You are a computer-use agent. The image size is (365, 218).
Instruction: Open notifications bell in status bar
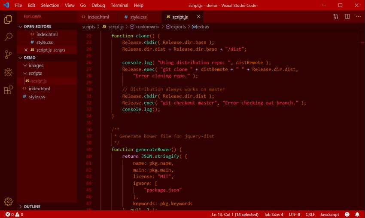tap(357, 214)
